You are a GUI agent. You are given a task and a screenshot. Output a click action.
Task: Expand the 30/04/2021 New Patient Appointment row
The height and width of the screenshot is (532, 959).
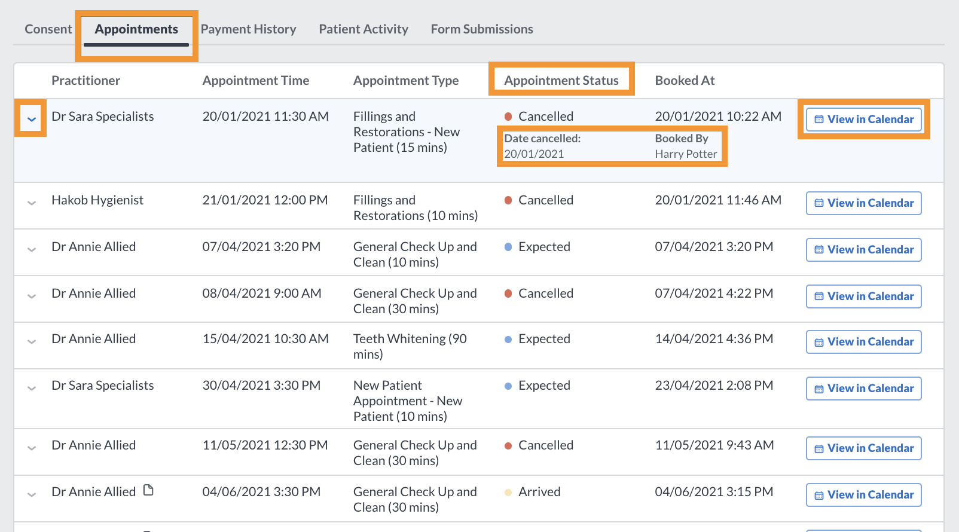coord(32,388)
